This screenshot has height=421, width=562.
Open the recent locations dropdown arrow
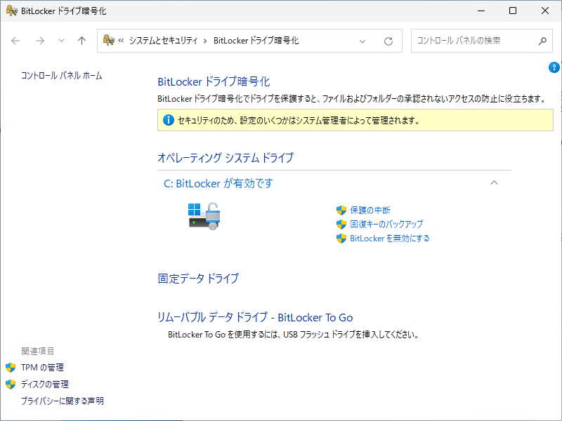[61, 41]
